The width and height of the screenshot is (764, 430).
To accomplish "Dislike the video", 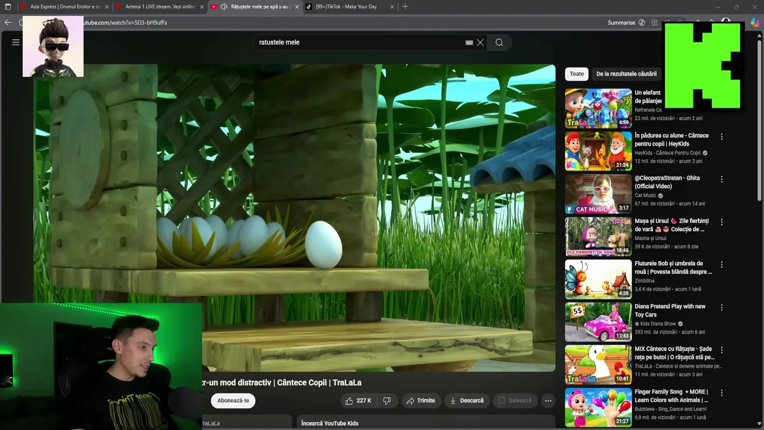I will pos(387,401).
